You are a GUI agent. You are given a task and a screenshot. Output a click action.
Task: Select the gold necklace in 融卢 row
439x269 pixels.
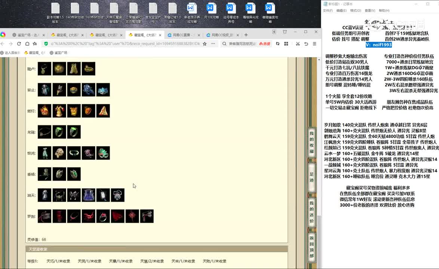click(x=44, y=69)
